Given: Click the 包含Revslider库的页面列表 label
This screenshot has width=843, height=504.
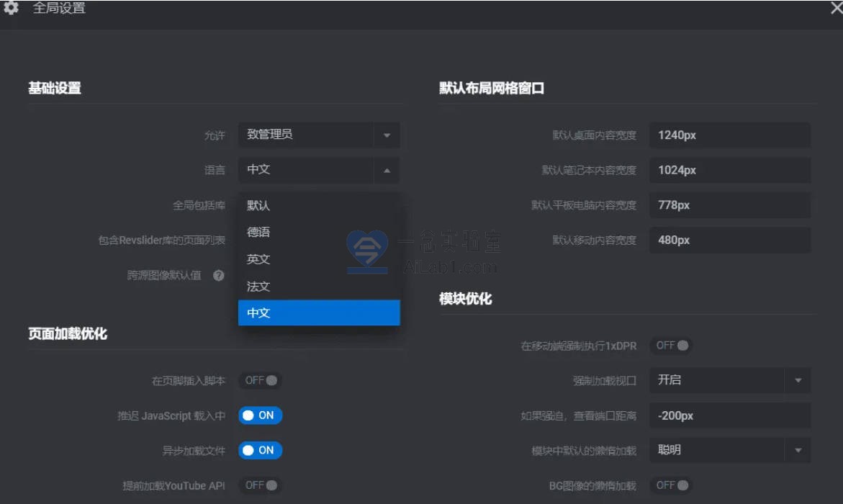Looking at the screenshot, I should coord(161,240).
